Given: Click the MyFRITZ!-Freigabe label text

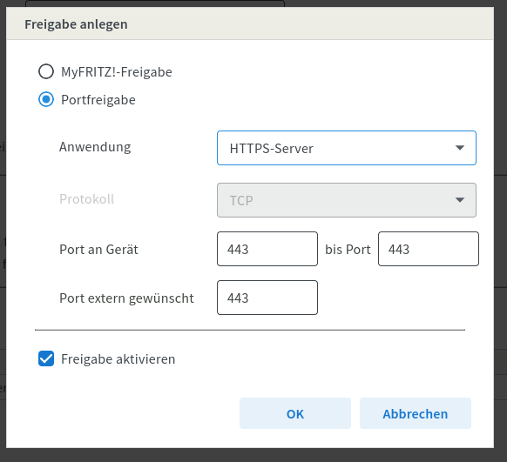Looking at the screenshot, I should 117,72.
